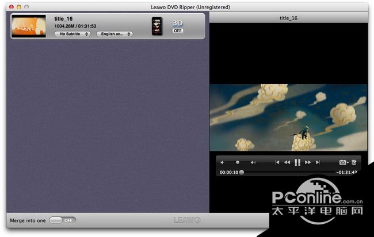
Task: Click the playback progress slider knob
Action: pos(242,172)
